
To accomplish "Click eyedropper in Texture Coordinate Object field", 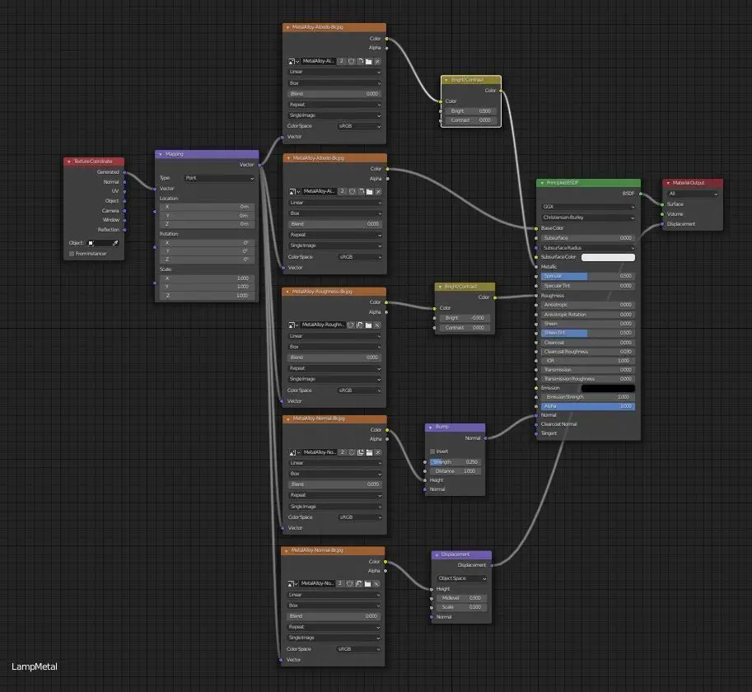I will point(115,243).
